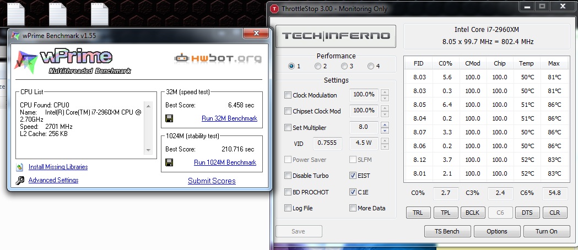Image resolution: width=578 pixels, height=250 pixels.
Task: Click the Submit Scores link
Action: pos(212,181)
